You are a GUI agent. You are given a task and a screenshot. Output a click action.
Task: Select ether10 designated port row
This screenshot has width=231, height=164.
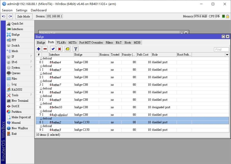(132, 107)
